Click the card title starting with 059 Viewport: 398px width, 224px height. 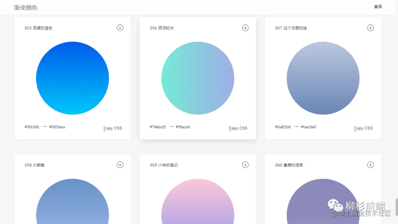(164, 165)
